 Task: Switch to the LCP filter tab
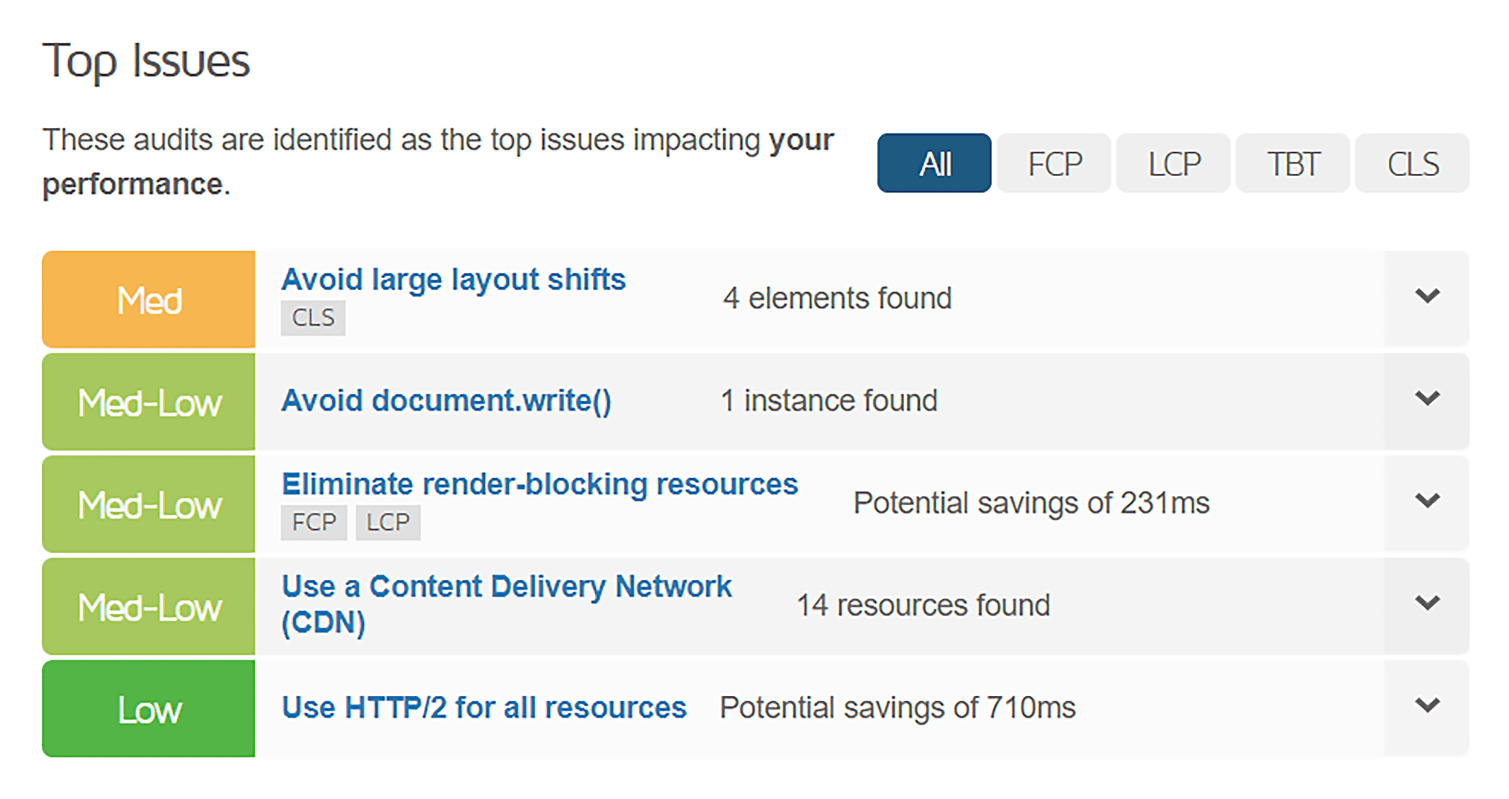point(1173,163)
